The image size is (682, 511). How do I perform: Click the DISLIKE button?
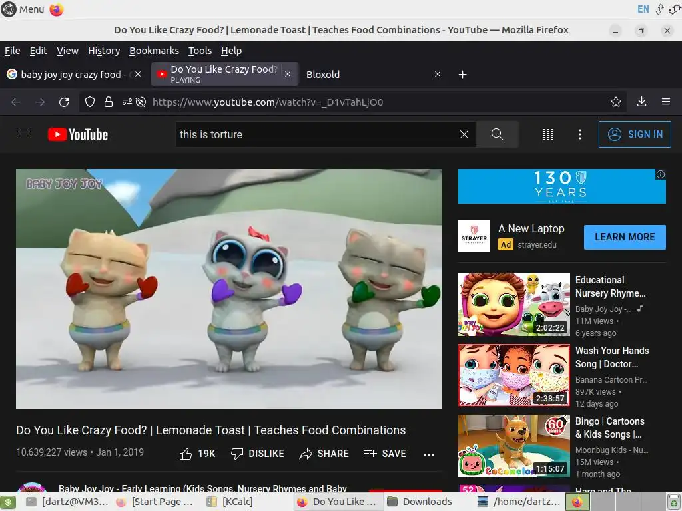tap(258, 454)
